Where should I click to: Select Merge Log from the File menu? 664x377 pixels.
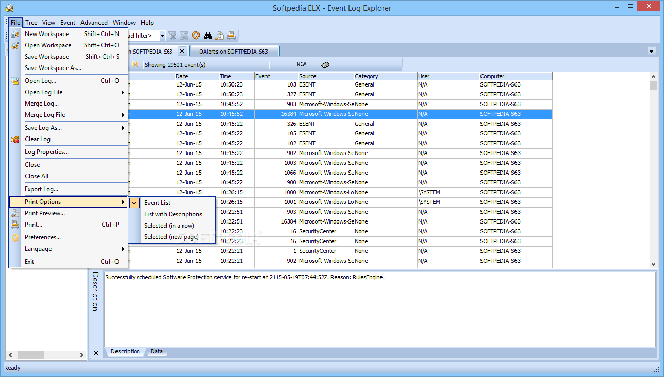point(68,104)
